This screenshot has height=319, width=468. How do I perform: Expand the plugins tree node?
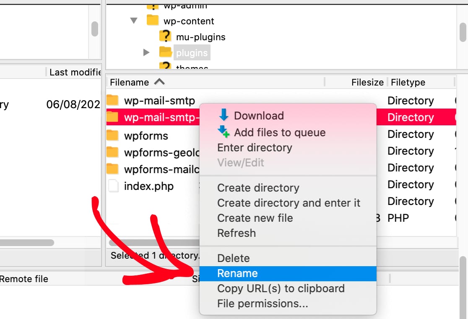[x=146, y=52]
